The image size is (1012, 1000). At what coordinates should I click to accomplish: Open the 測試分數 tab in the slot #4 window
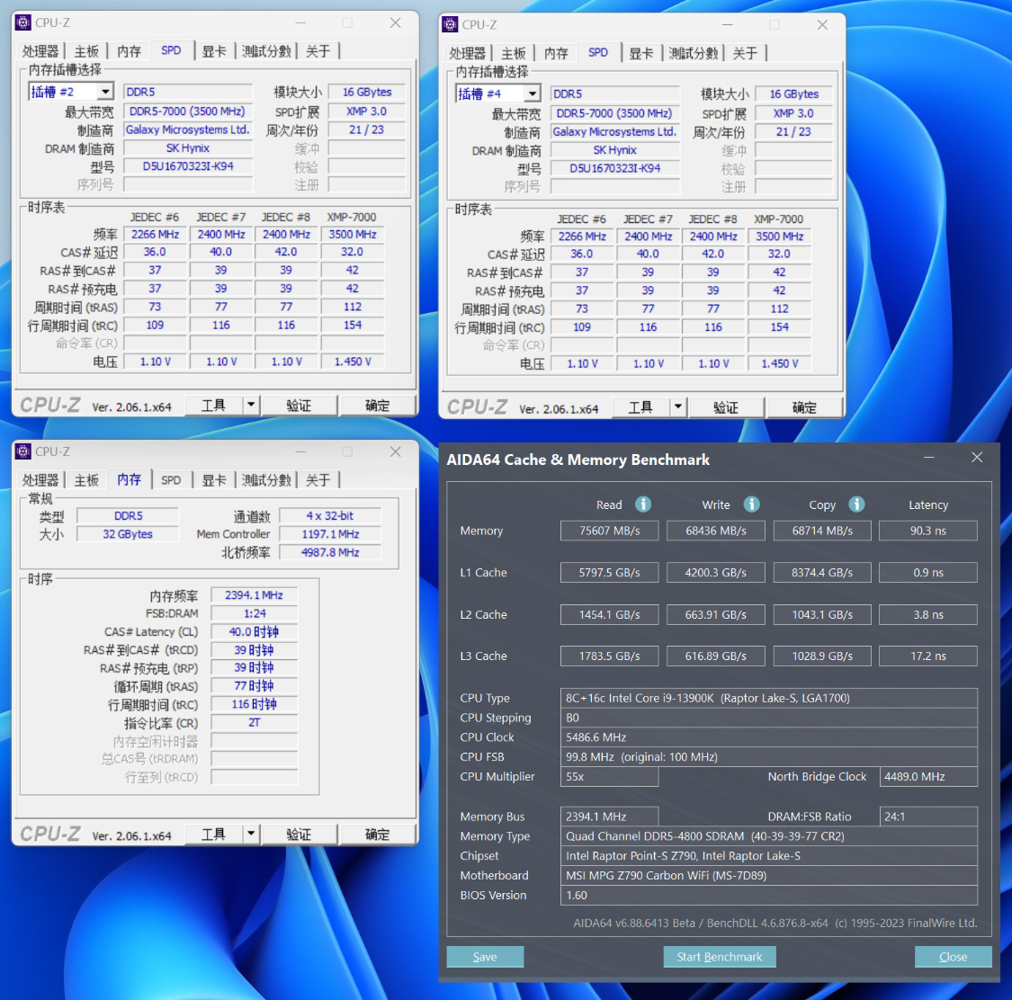[694, 53]
